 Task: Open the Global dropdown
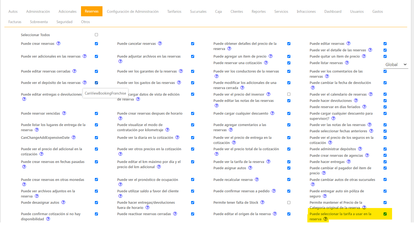(396, 65)
